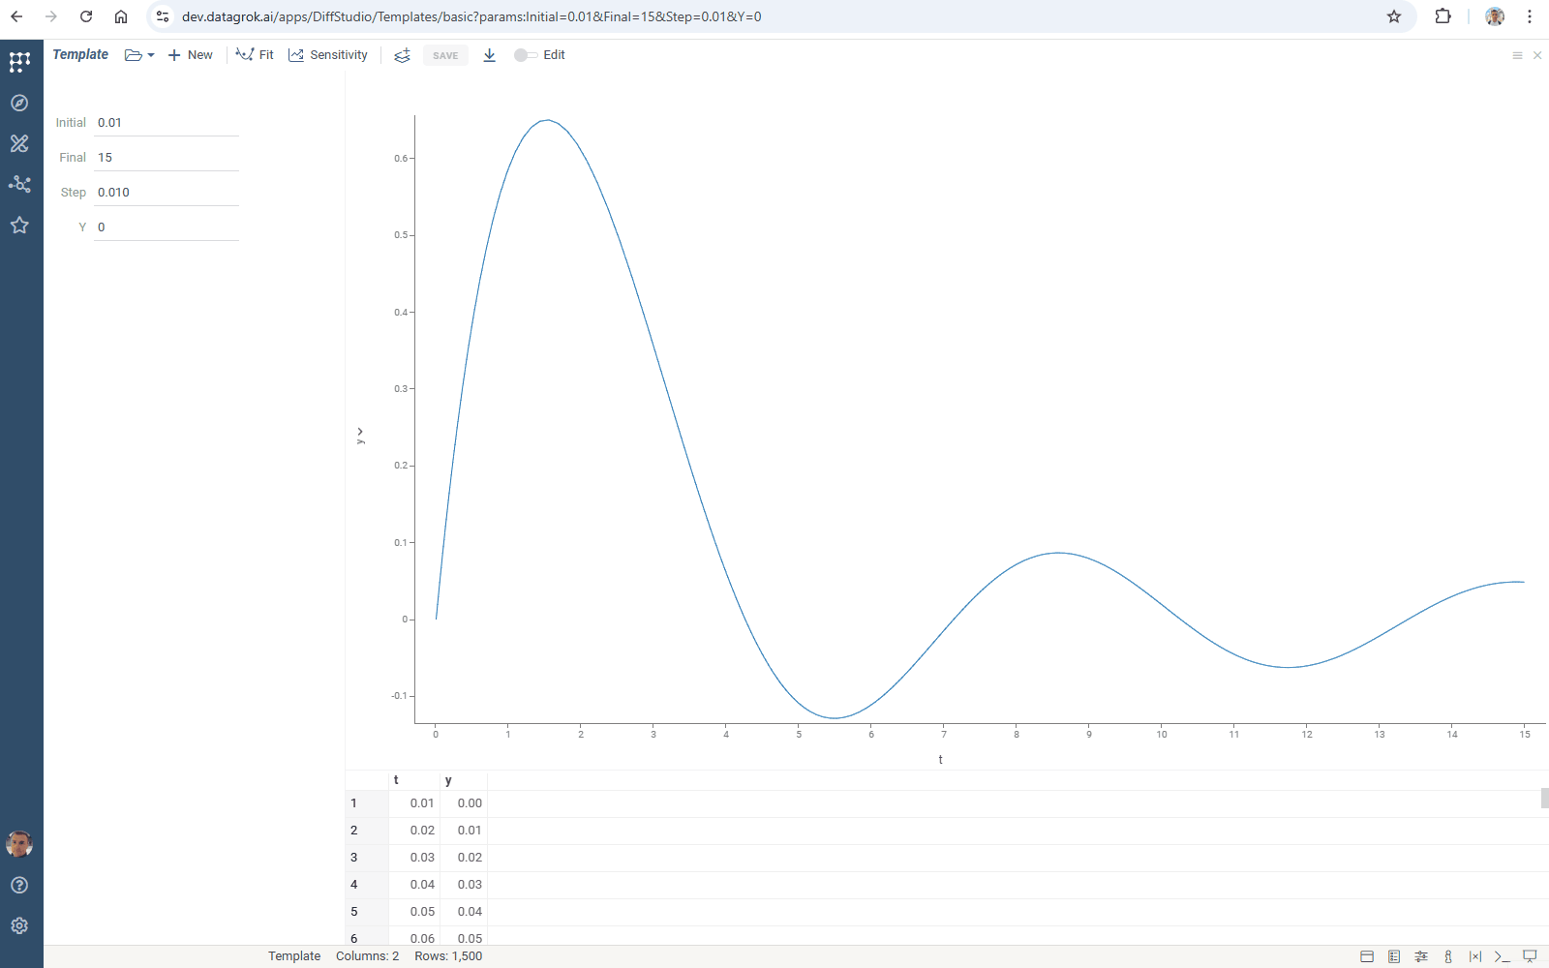Open Favorites star in the sidebar
The image size is (1549, 968).
point(19,226)
